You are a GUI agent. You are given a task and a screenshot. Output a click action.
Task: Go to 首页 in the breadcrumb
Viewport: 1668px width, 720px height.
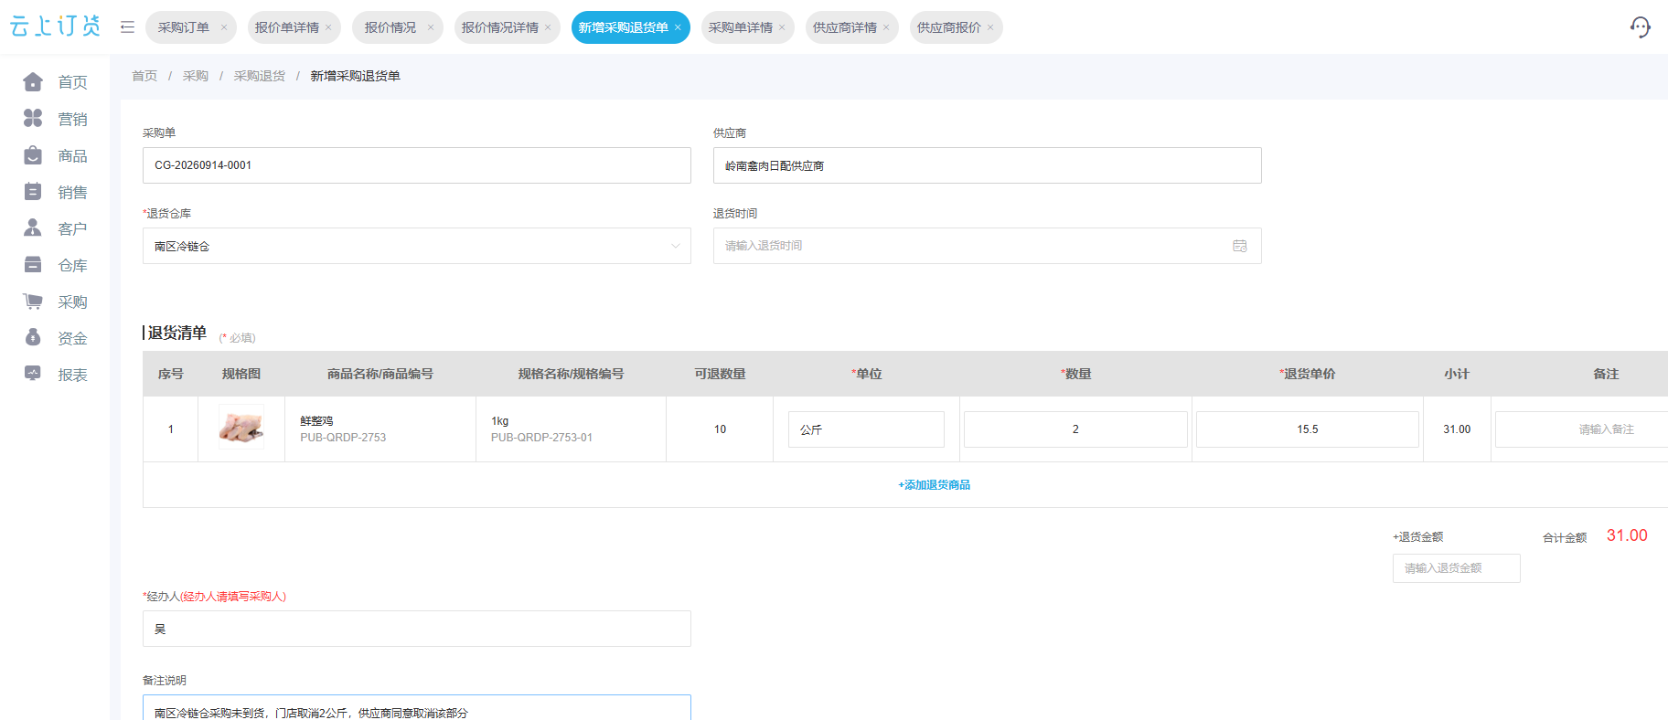coord(144,76)
